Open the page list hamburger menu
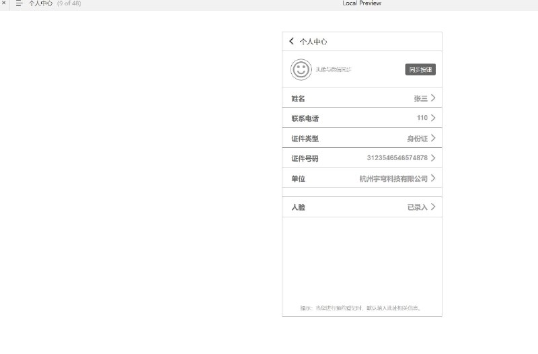The image size is (538, 354). (x=20, y=3)
